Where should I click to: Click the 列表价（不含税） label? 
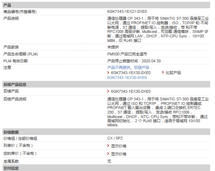(x=18, y=145)
